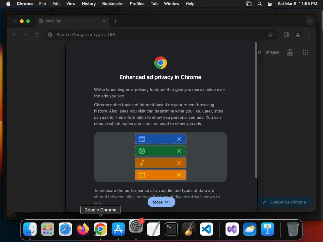Open Visual Studio from the Dock
This screenshot has width=323, height=242.
[x=232, y=229]
